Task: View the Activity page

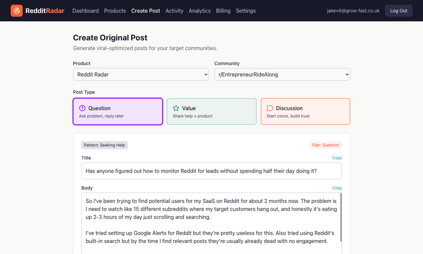Action: tap(174, 11)
